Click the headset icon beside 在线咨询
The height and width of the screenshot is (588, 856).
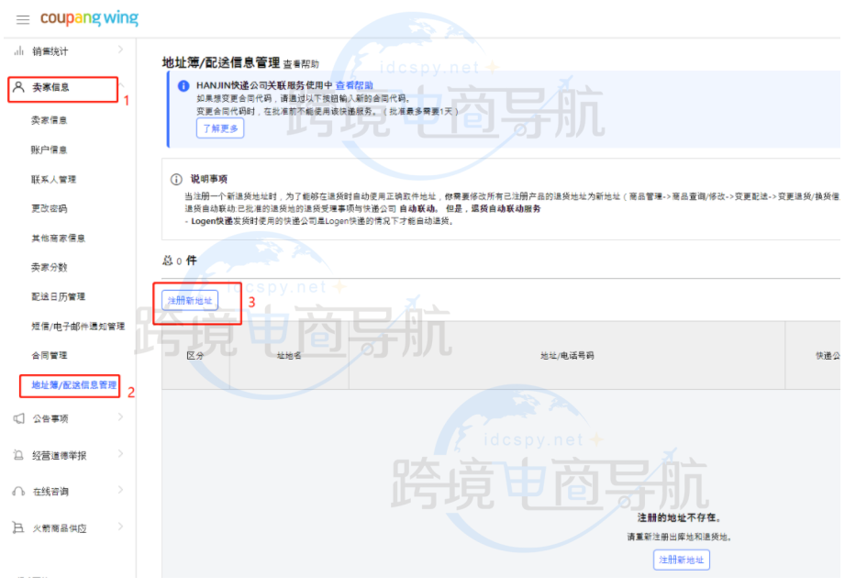[18, 492]
